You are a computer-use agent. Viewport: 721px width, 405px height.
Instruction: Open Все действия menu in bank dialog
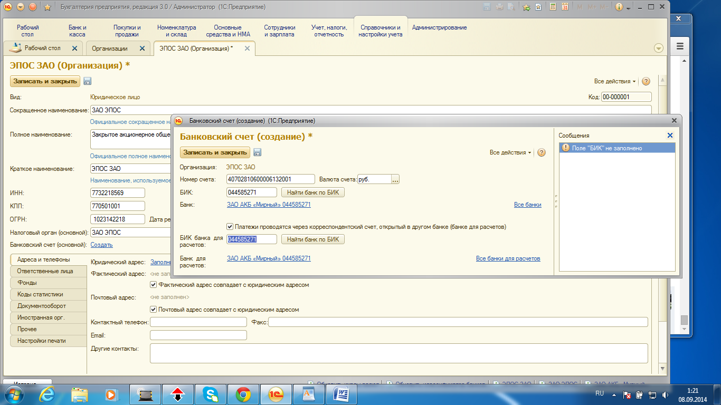tap(511, 152)
